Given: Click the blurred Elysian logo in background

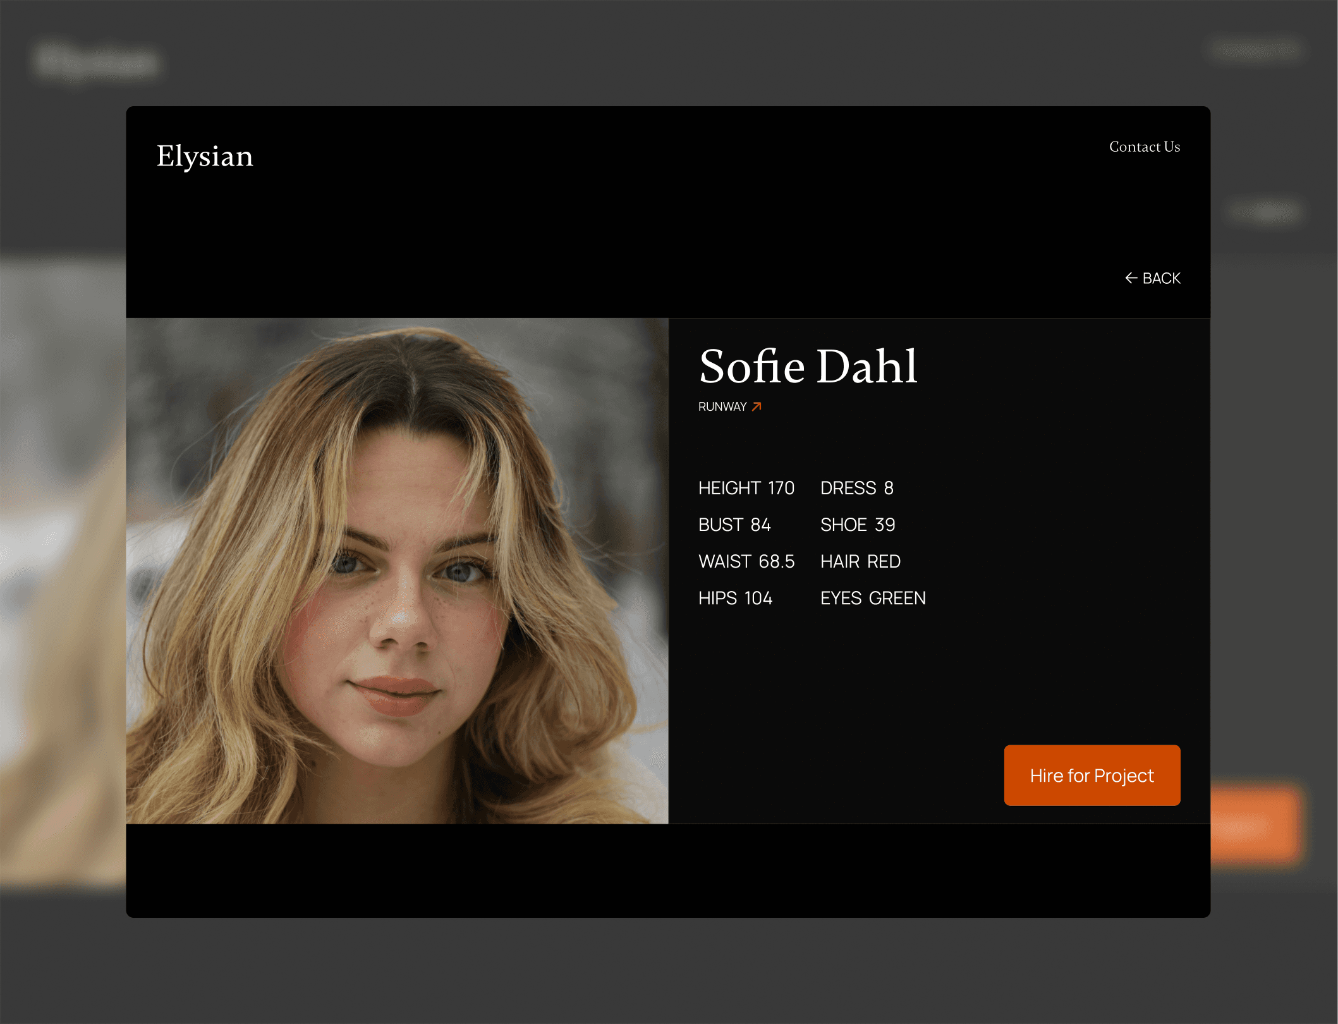Looking at the screenshot, I should 96,61.
